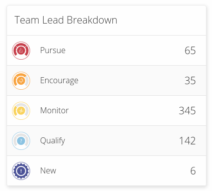Select the empty area of the Monitor row
This screenshot has width=212, height=191.
(x=124, y=111)
